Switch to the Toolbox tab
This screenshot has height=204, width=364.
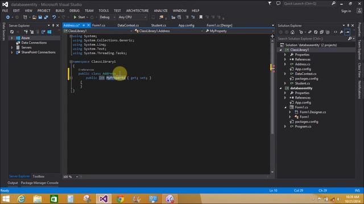tap(39, 176)
